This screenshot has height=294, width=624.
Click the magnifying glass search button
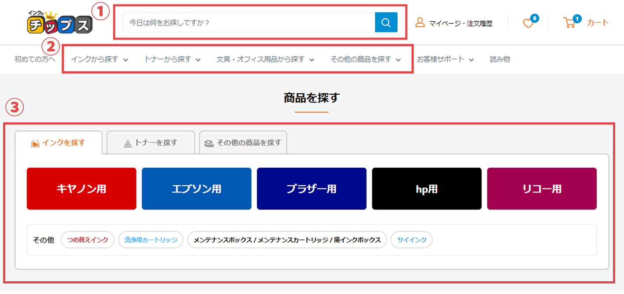(386, 22)
